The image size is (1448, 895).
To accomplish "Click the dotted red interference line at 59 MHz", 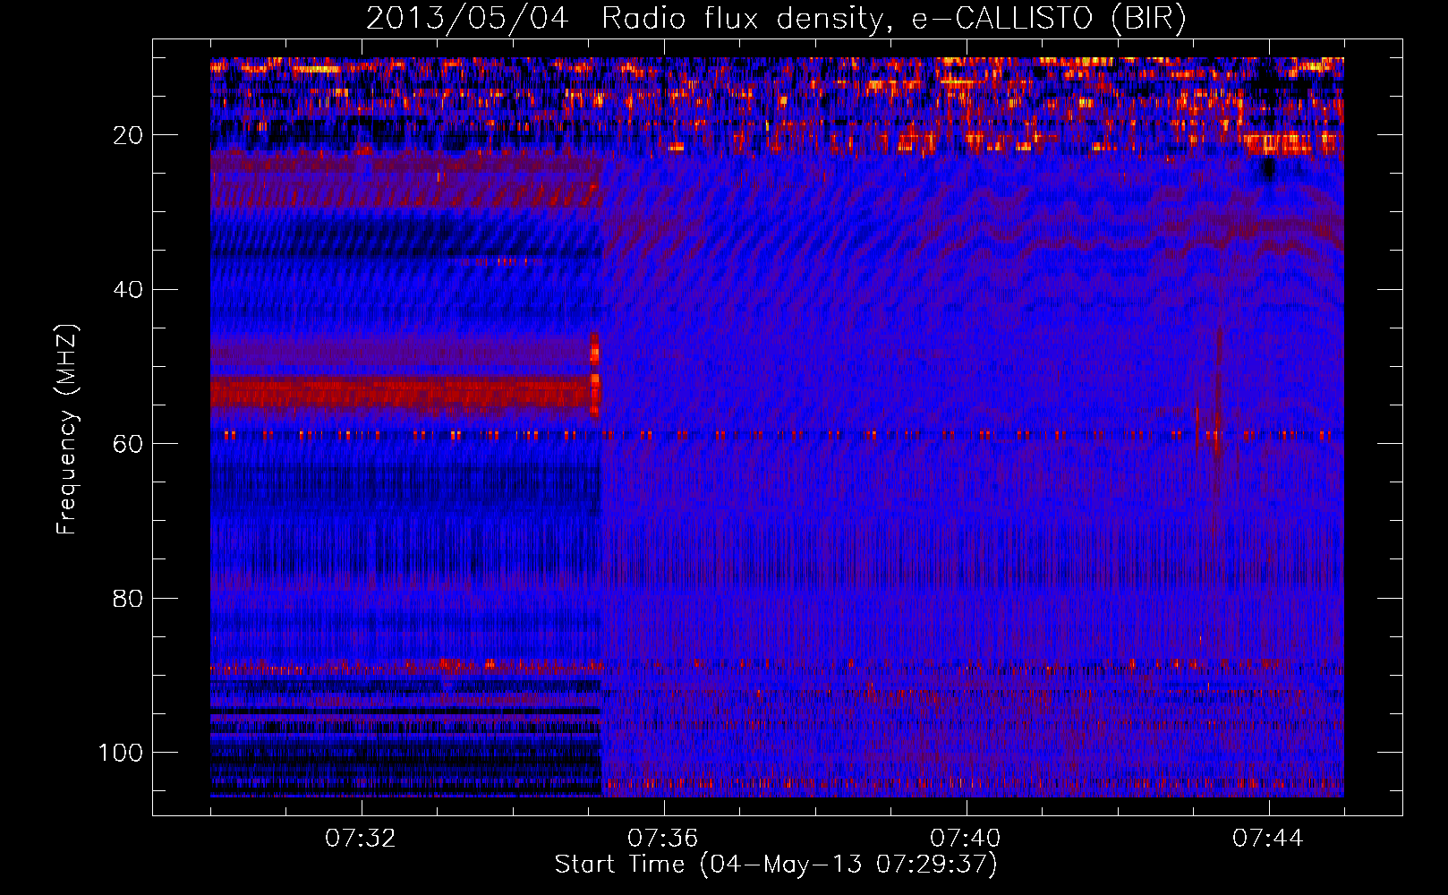I will pyautogui.click(x=777, y=436).
